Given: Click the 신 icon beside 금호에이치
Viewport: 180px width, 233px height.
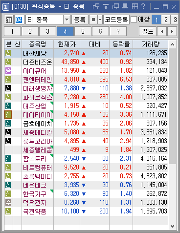Looking at the screenshot, I should (8, 124).
